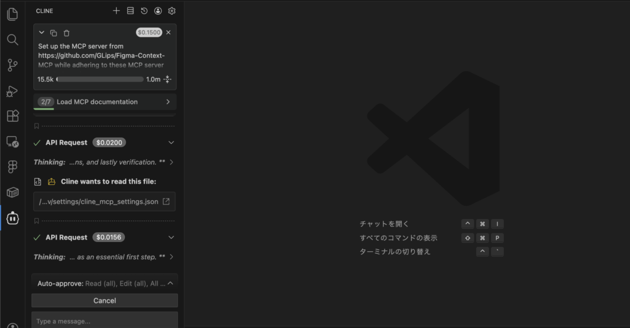630x328 pixels.
Task: Delete the current task with trash icon
Action: 66,33
